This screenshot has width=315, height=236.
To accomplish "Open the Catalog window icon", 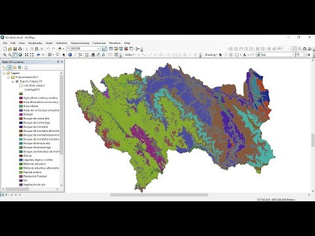I will pyautogui.click(x=115, y=49).
